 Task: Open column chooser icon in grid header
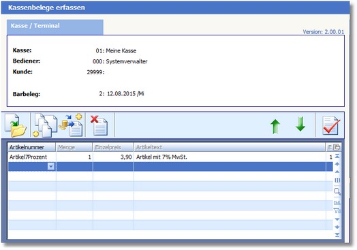pos(337,147)
